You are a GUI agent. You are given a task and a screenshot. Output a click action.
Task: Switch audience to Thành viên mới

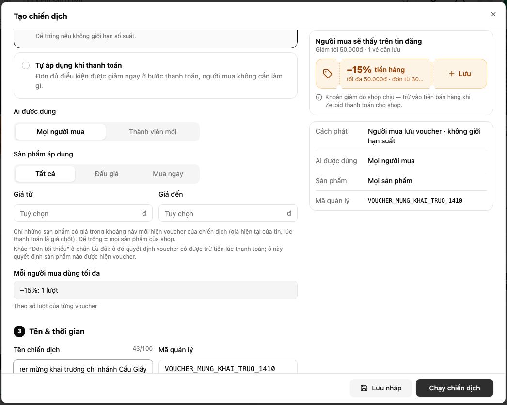[x=153, y=132]
